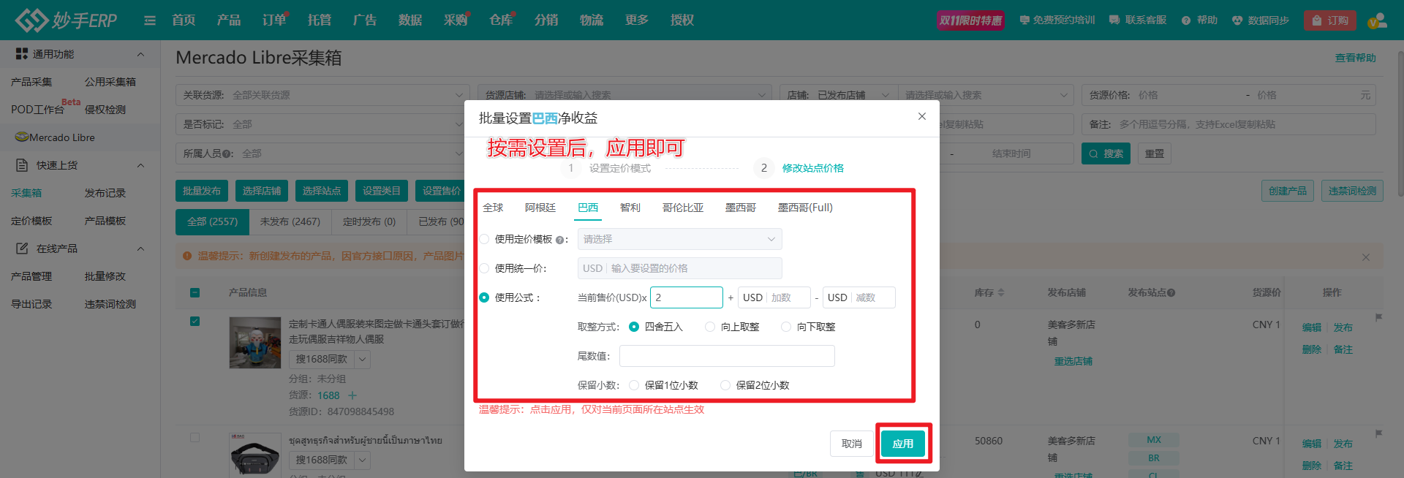Click the 搜索 search button
Viewport: 1404px width, 478px height.
(1106, 153)
